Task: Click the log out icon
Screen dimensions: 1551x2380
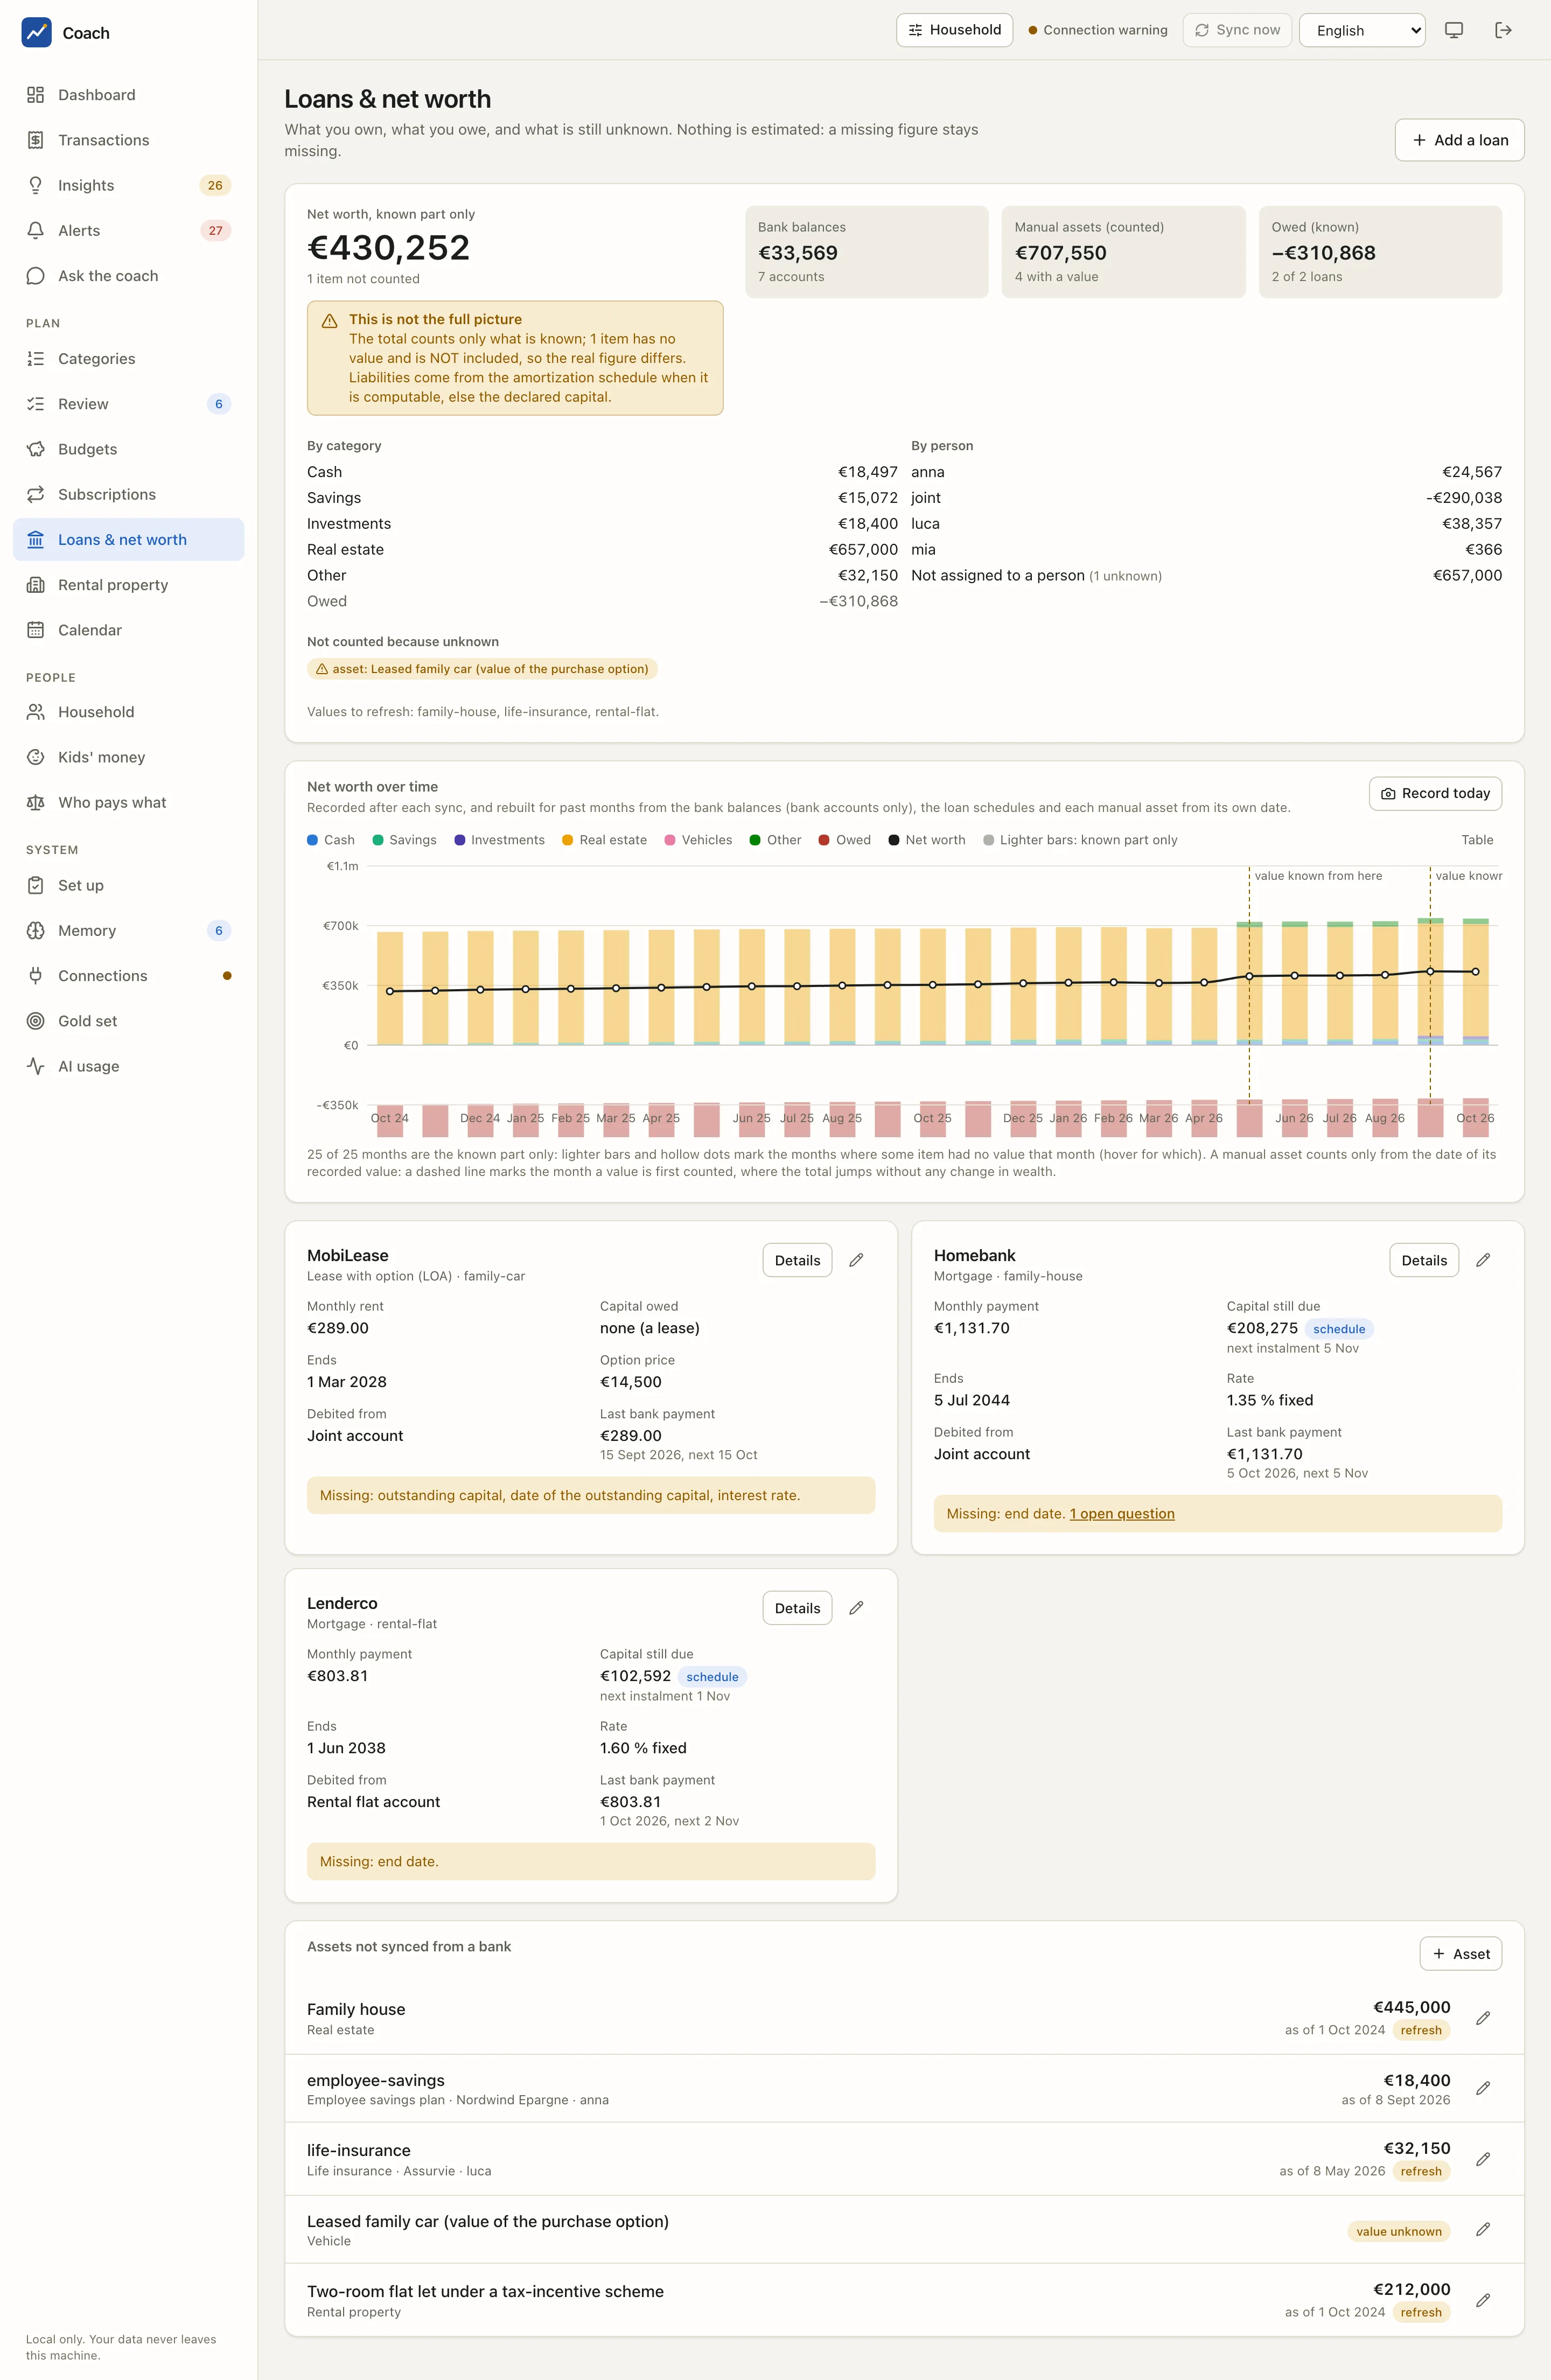Action: 1503,30
